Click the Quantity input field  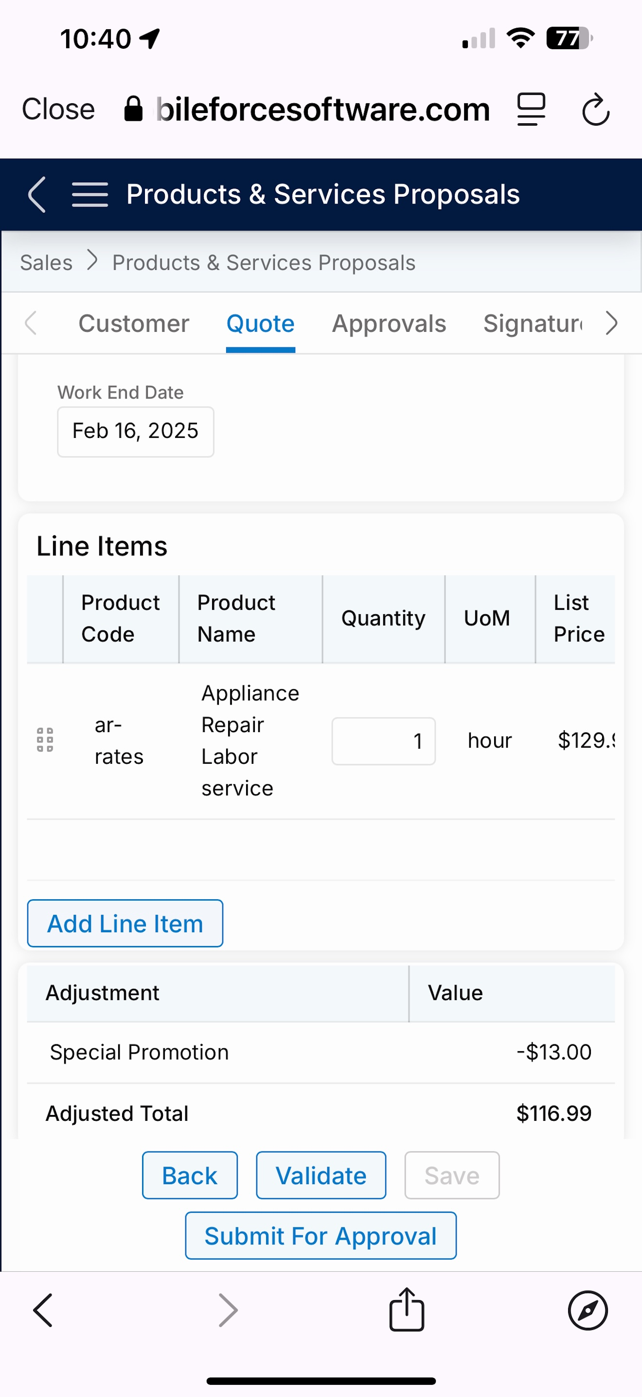pos(383,741)
